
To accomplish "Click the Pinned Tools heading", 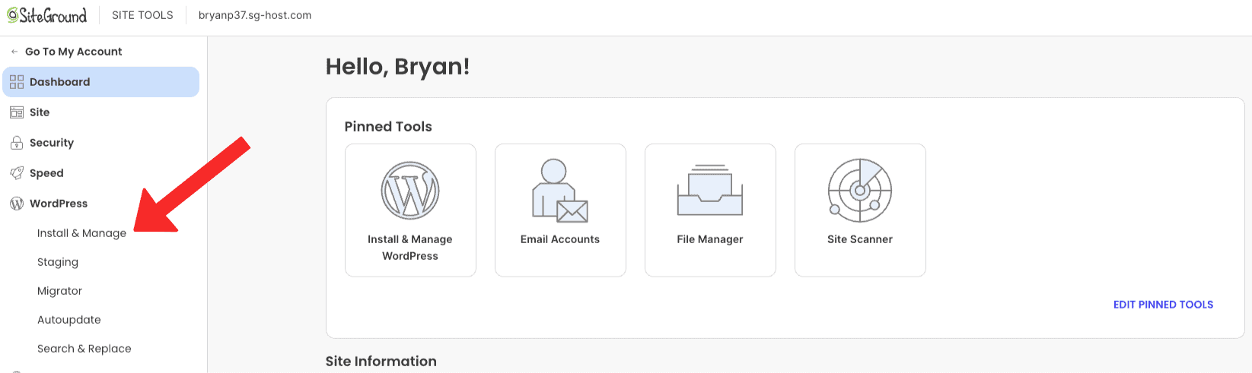I will coord(388,127).
